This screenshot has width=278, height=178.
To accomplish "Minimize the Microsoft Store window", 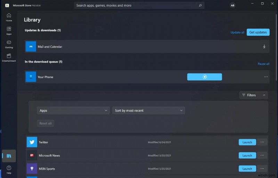I will coord(252,3).
